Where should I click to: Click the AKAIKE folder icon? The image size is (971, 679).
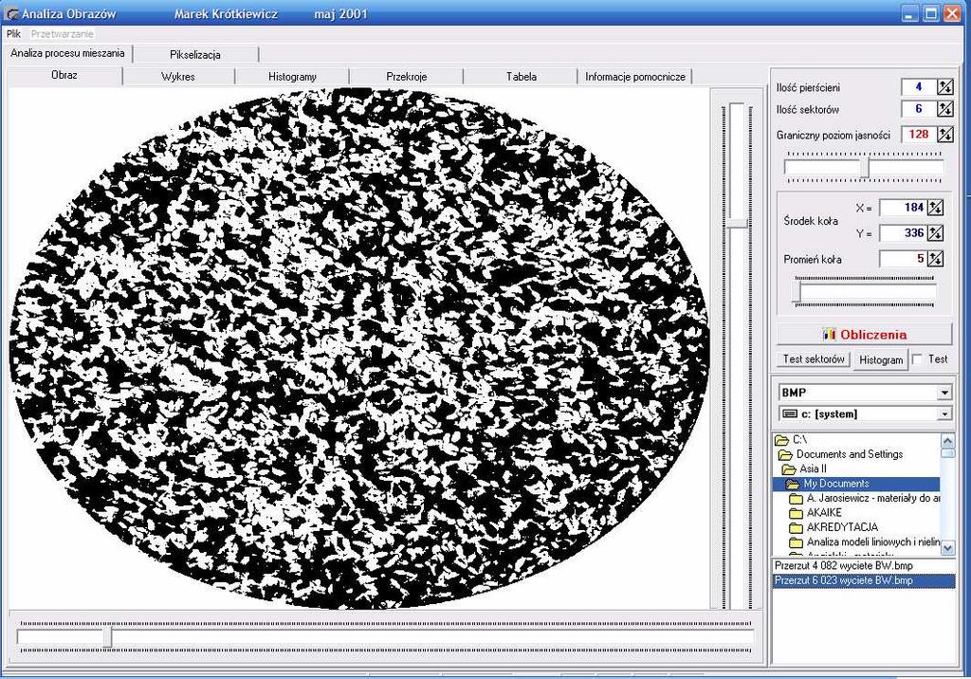[796, 513]
